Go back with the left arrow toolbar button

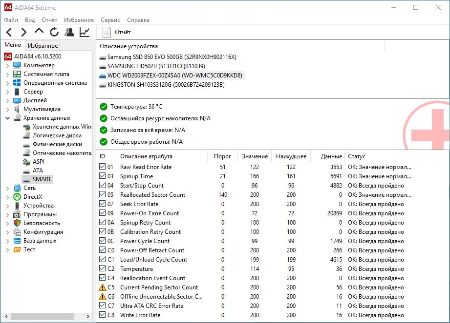tap(9, 32)
